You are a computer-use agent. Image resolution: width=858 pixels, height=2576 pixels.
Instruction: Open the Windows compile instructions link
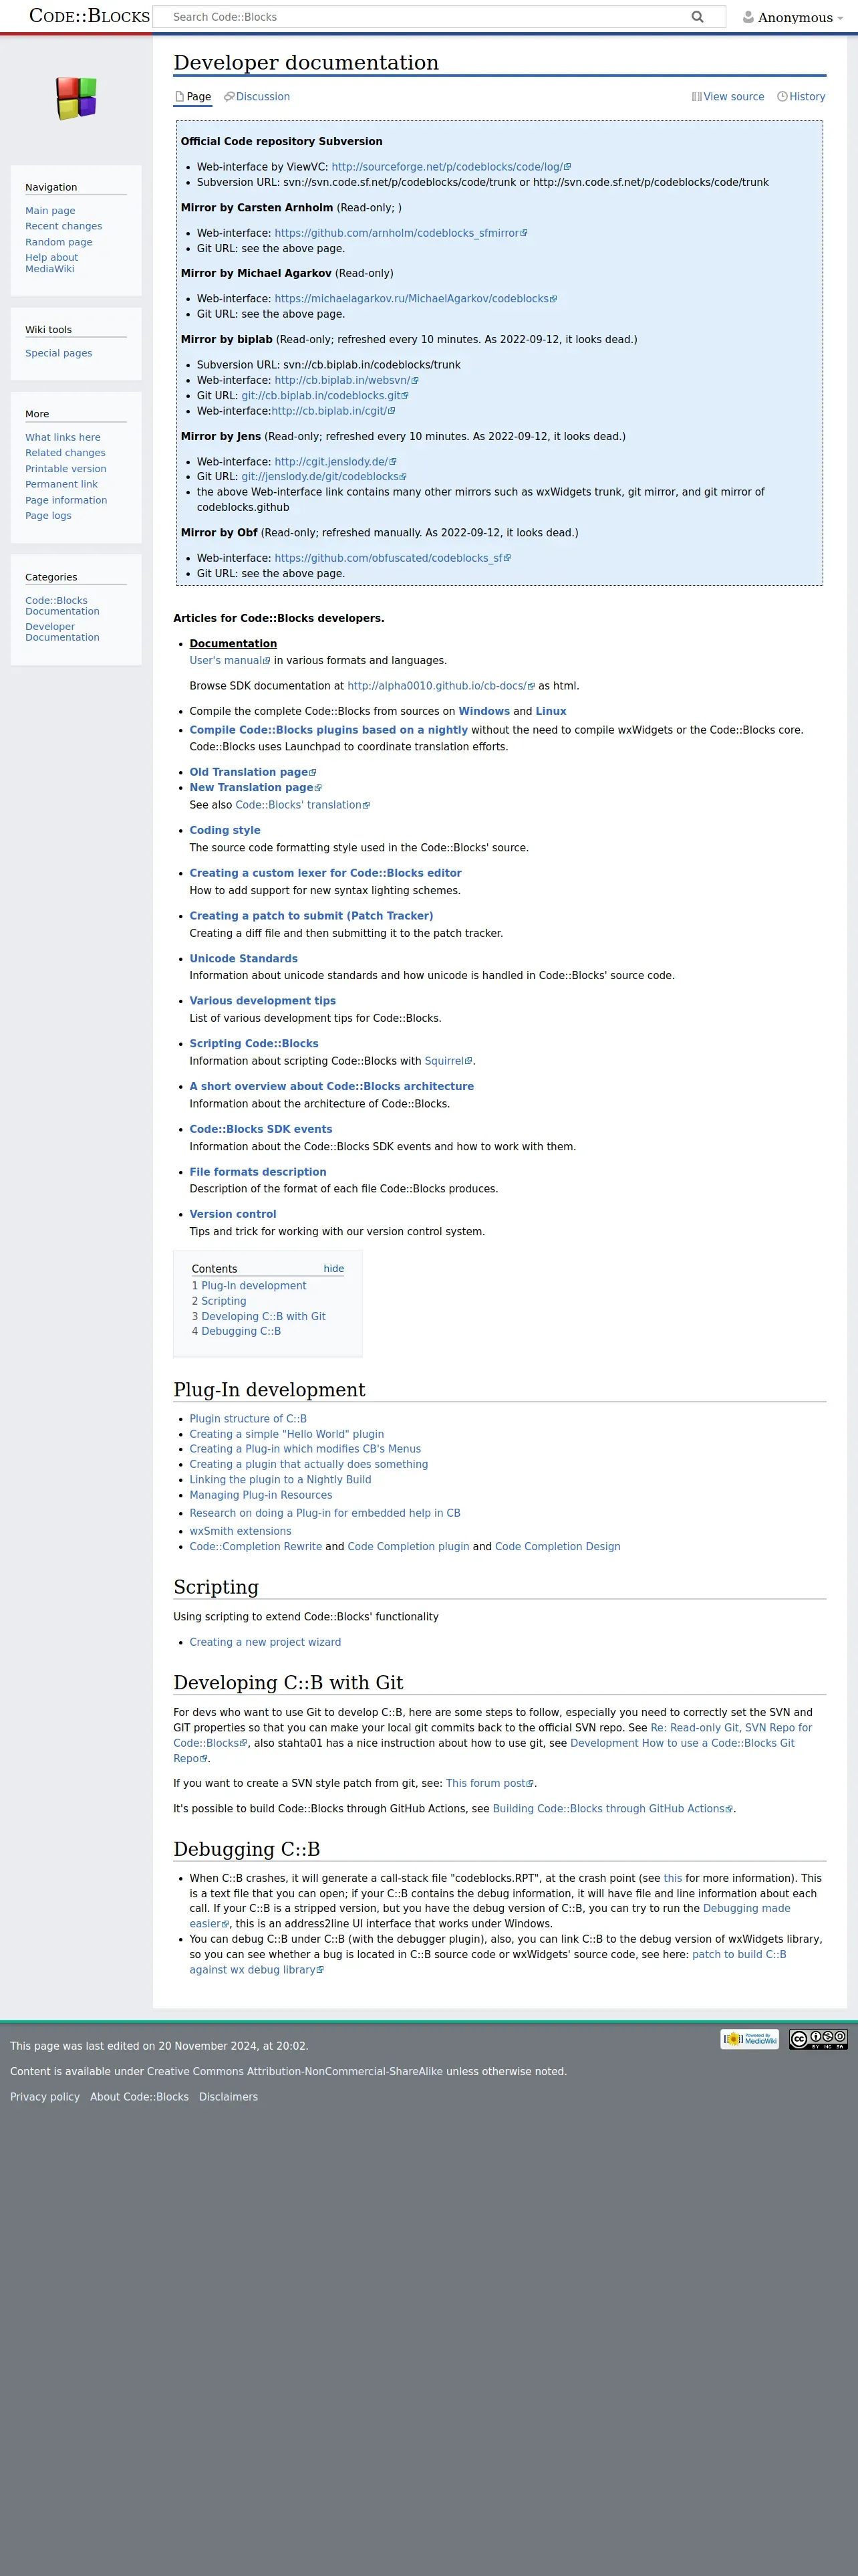(483, 712)
